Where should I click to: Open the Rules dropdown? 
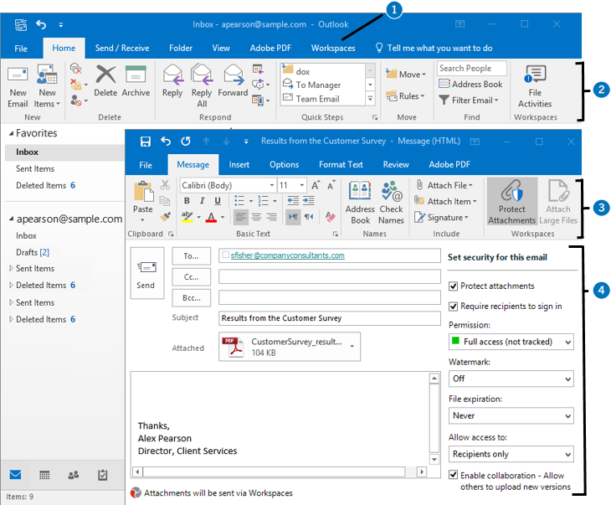tap(405, 96)
